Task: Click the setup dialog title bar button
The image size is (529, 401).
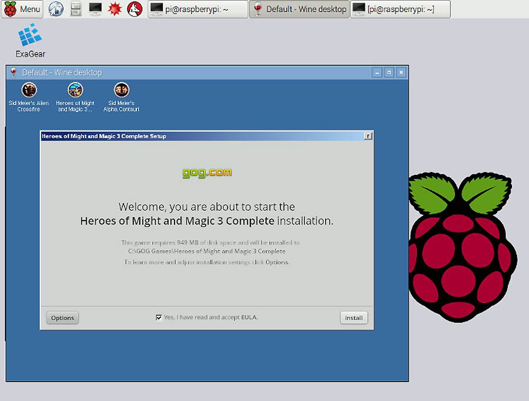Action: 368,136
